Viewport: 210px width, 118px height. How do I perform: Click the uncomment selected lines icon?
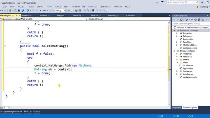pyautogui.click(x=88, y=10)
